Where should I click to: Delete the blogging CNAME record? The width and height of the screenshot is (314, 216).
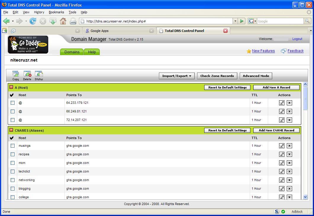(289, 189)
